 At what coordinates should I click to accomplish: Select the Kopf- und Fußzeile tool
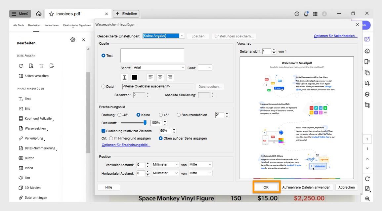35,118
